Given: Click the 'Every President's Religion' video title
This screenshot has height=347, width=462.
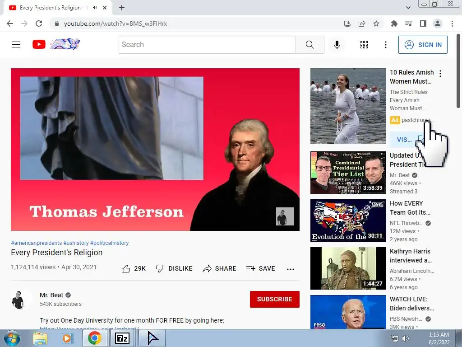Looking at the screenshot, I should [56, 253].
